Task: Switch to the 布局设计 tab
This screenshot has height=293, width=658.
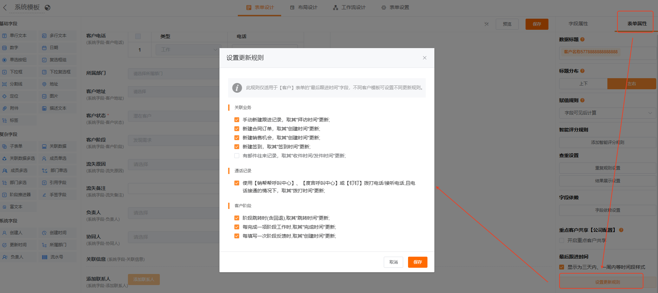Action: [304, 8]
